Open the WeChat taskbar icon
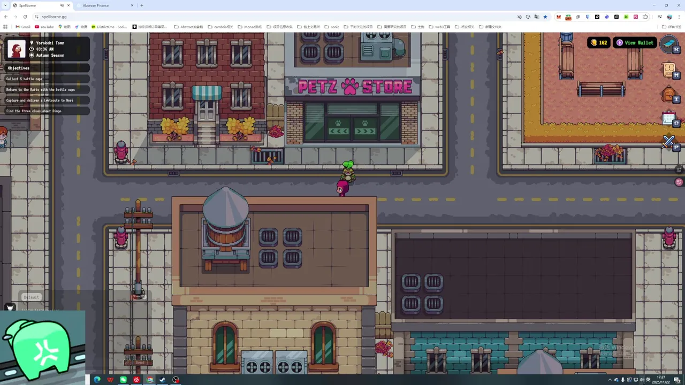 pyautogui.click(x=124, y=380)
